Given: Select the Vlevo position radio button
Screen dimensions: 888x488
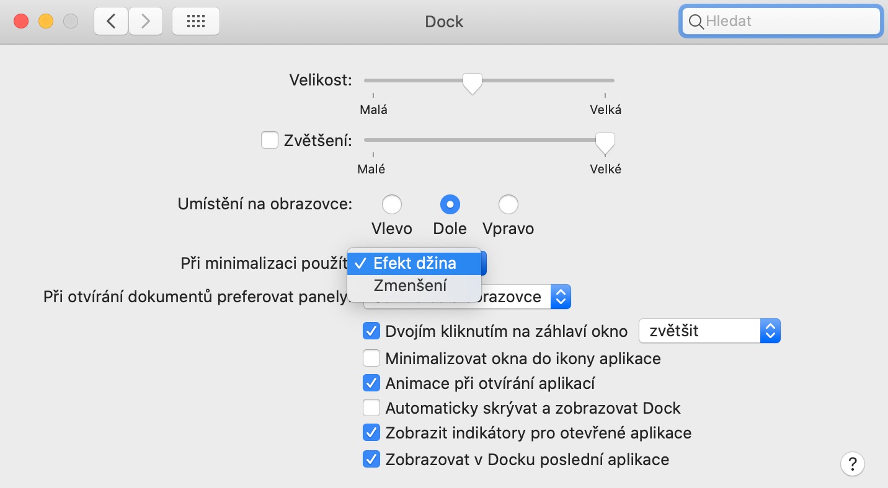Looking at the screenshot, I should (392, 204).
